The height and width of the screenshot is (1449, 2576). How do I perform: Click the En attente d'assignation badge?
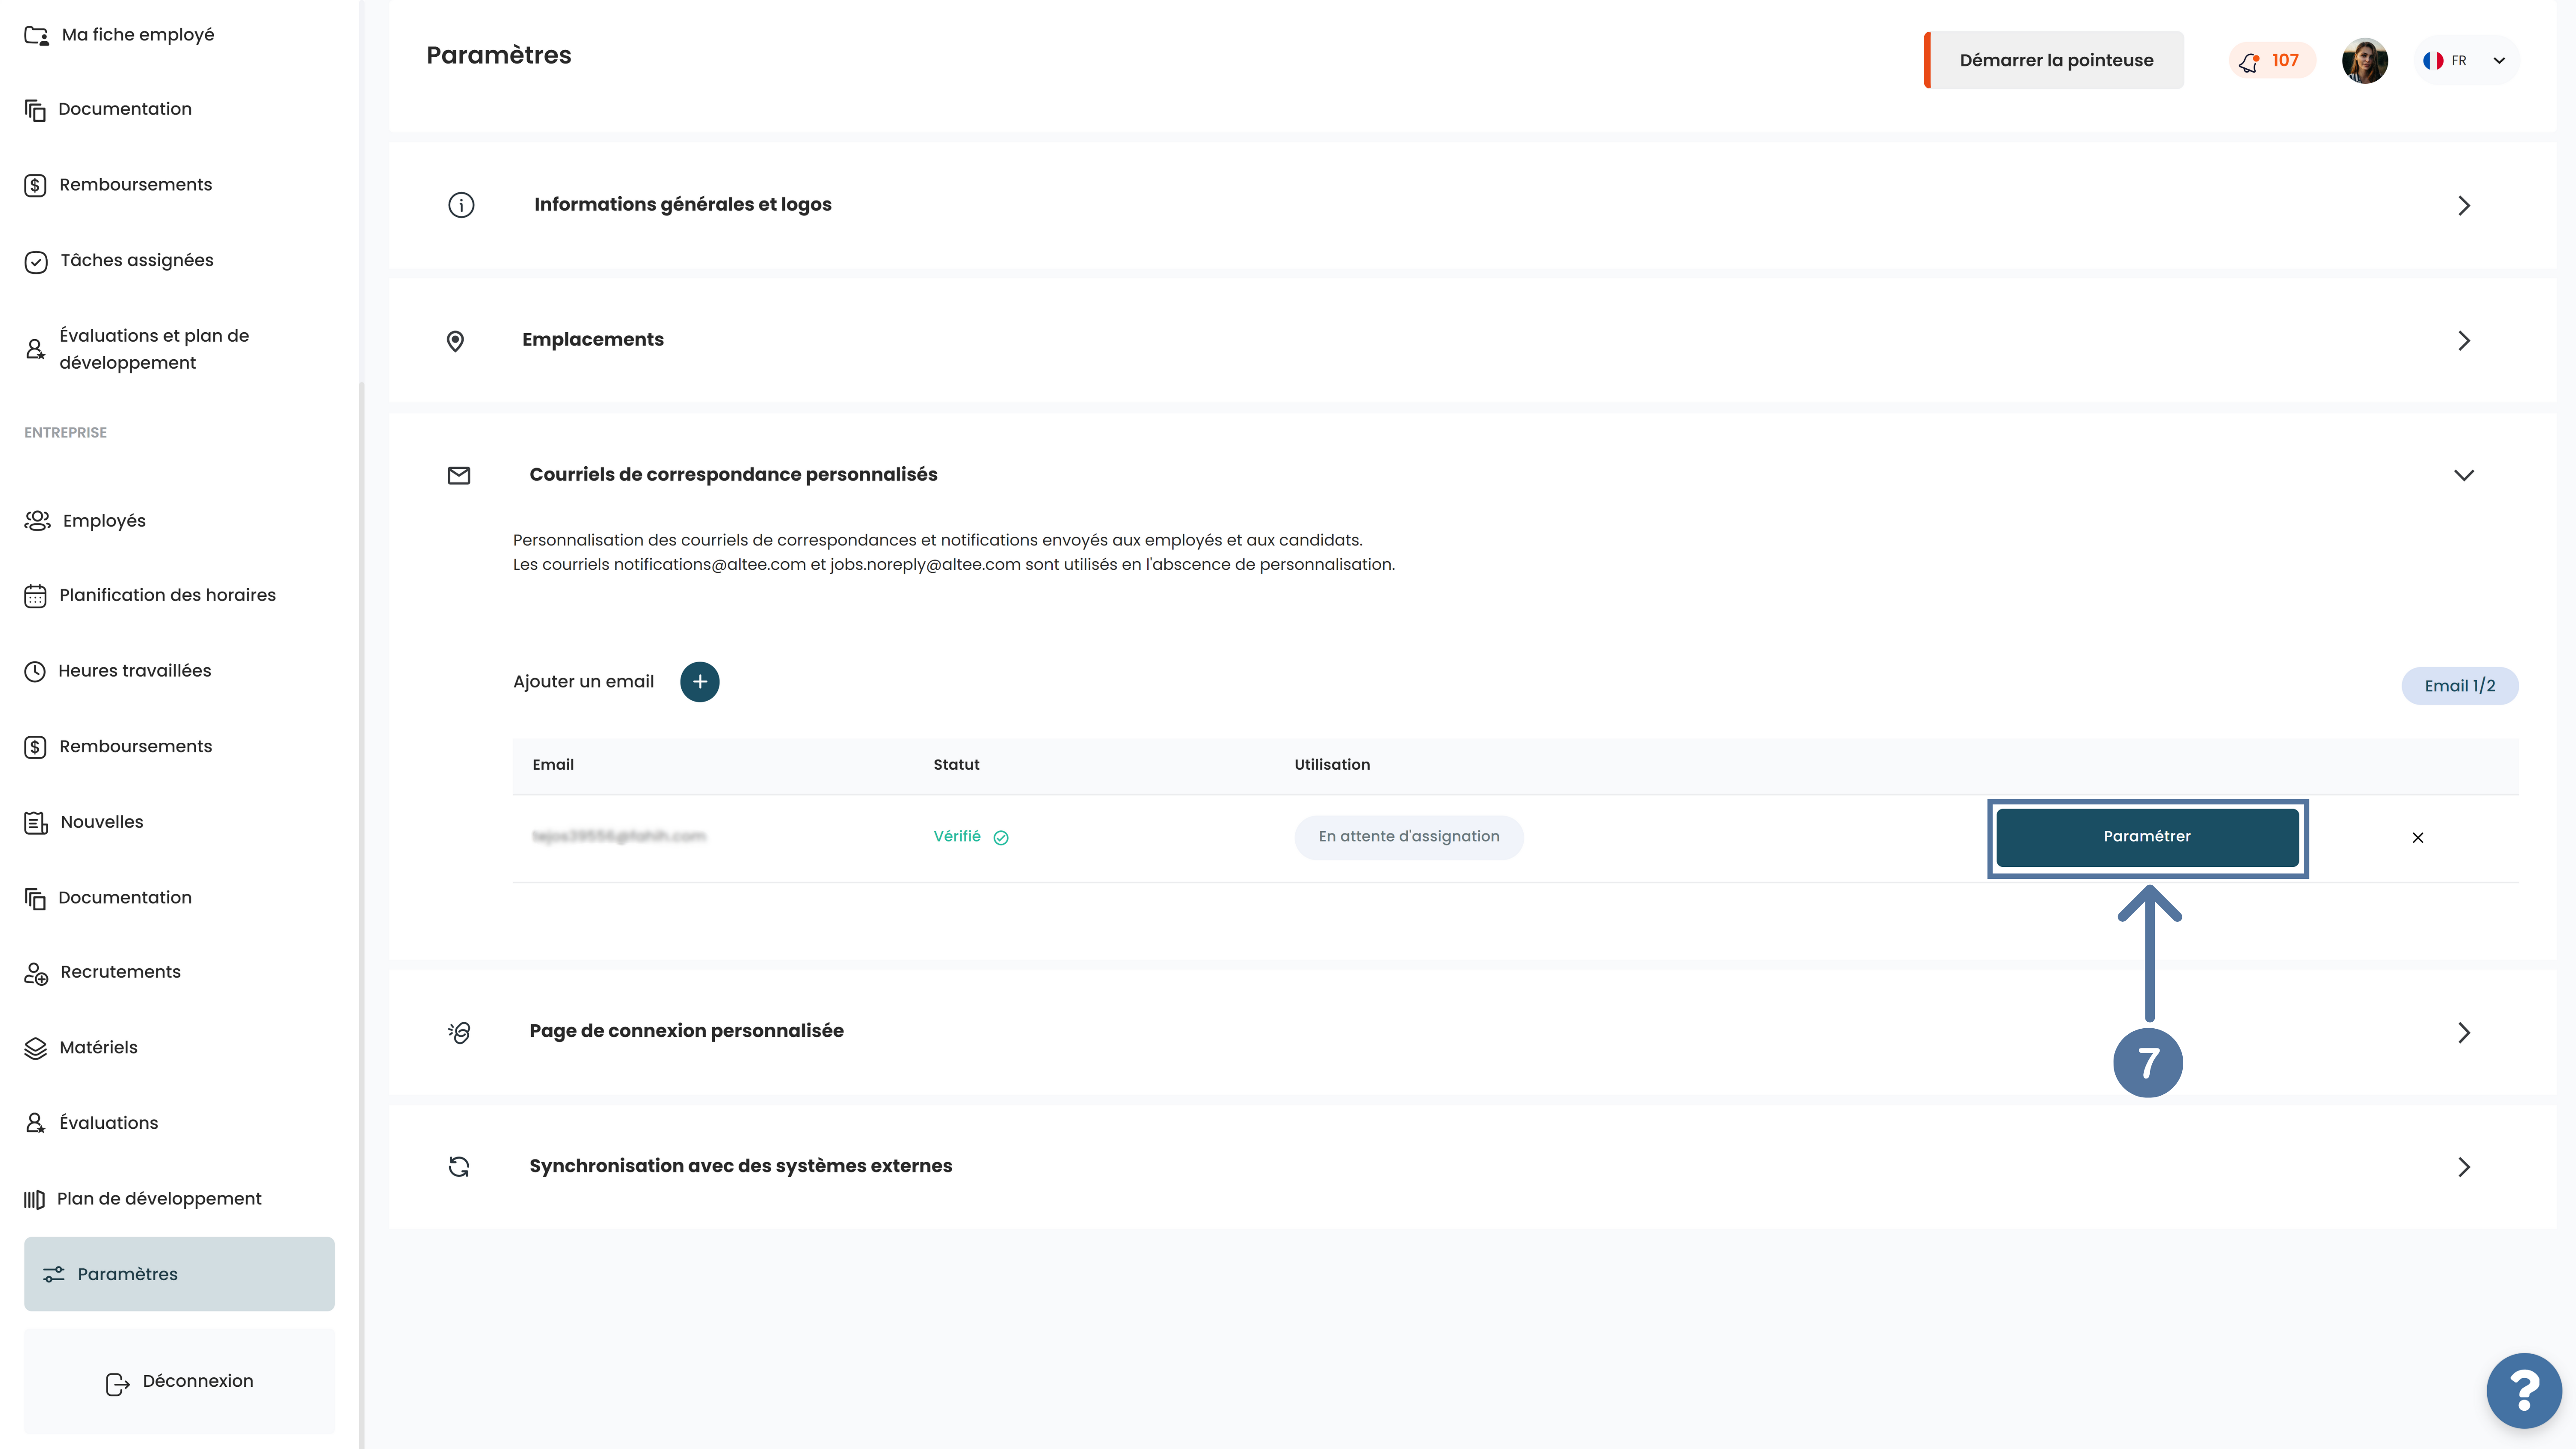(1409, 837)
